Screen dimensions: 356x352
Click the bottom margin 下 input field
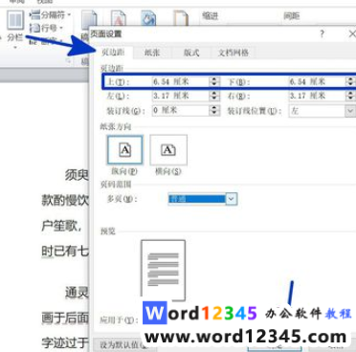pos(318,82)
